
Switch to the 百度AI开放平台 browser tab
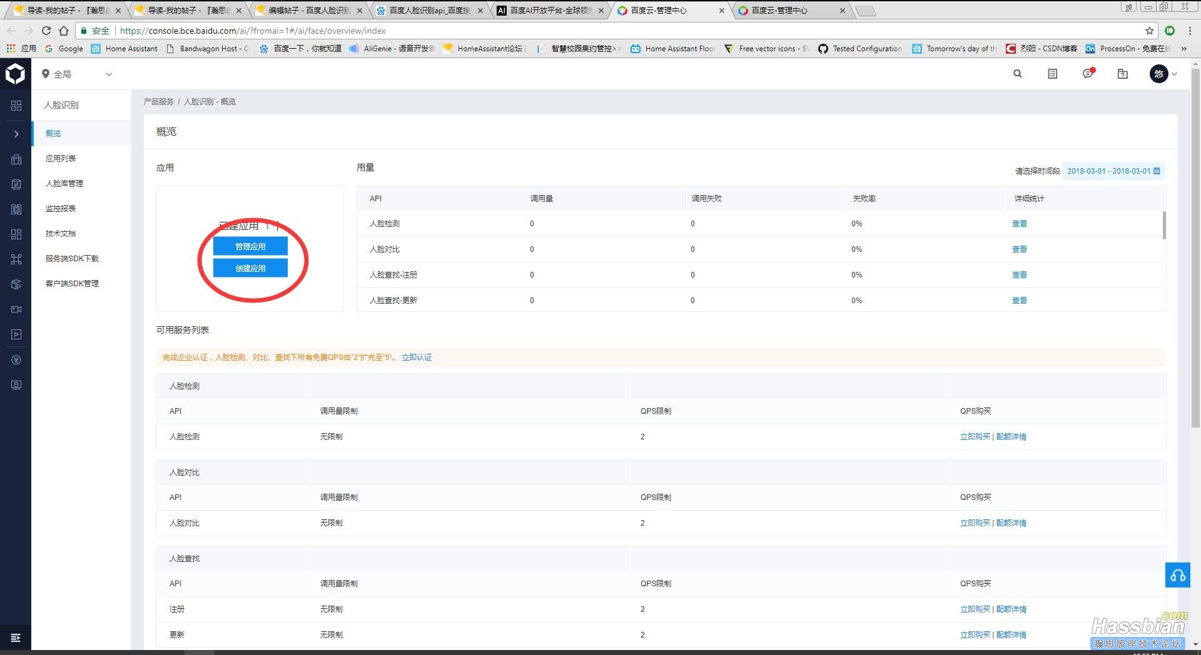(x=550, y=10)
